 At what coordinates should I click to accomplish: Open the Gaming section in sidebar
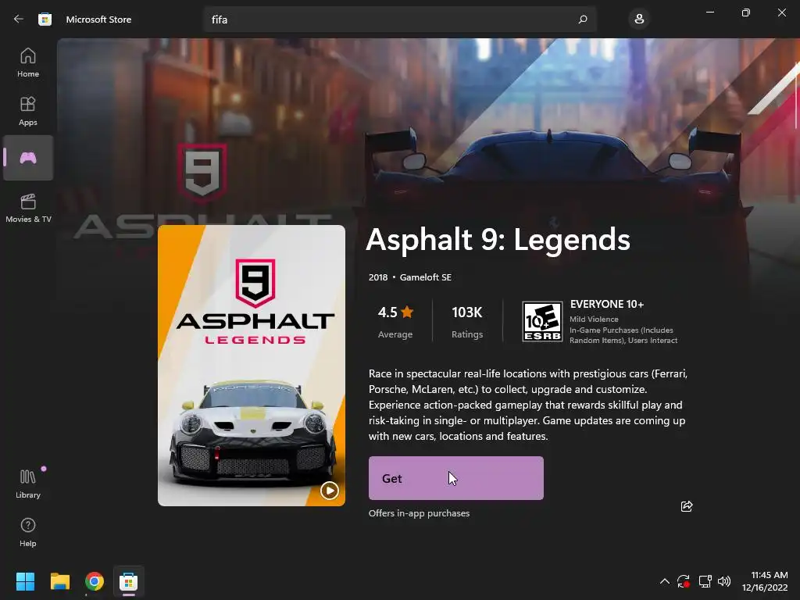click(x=28, y=158)
